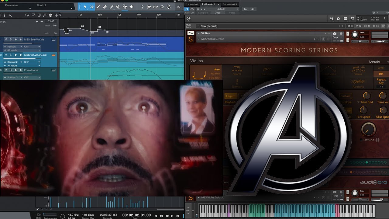Open the Kontakt gear options
The width and height of the screenshot is (389, 219).
point(338,19)
